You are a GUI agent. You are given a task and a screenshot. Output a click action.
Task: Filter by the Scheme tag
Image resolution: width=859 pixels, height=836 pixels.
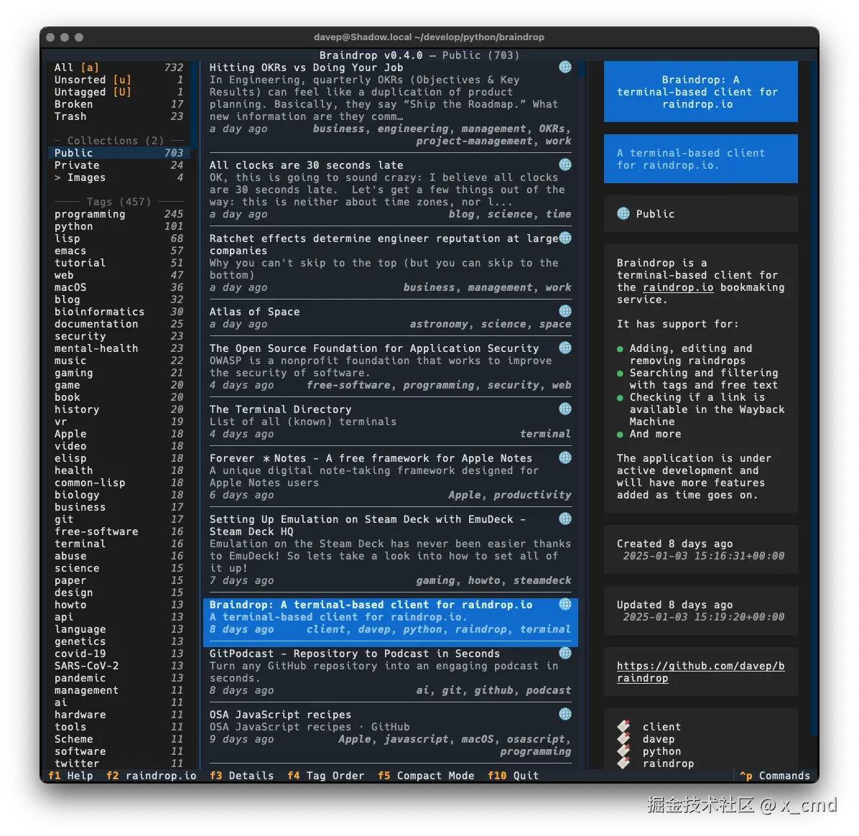click(x=119, y=739)
